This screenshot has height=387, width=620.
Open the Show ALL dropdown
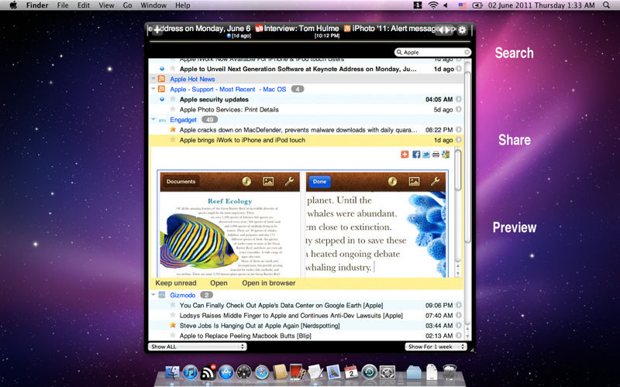click(x=198, y=346)
